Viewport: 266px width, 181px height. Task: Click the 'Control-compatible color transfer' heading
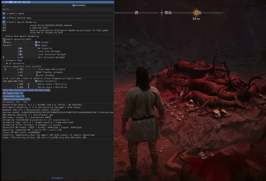pyautogui.click(x=22, y=66)
